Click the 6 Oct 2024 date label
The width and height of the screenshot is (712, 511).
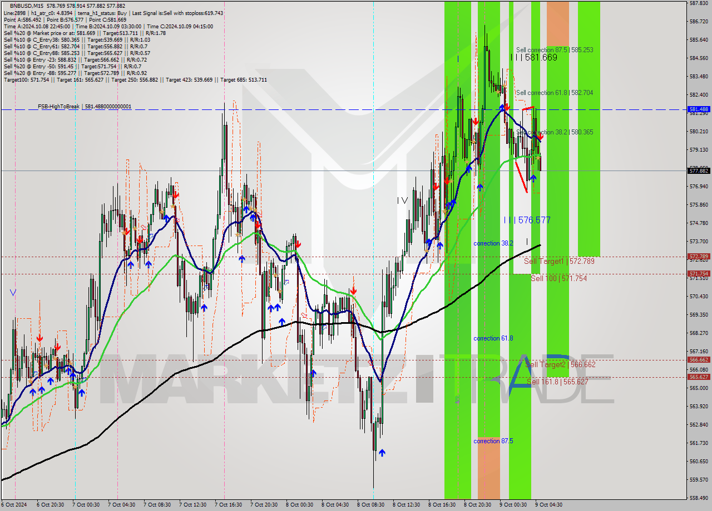13,505
